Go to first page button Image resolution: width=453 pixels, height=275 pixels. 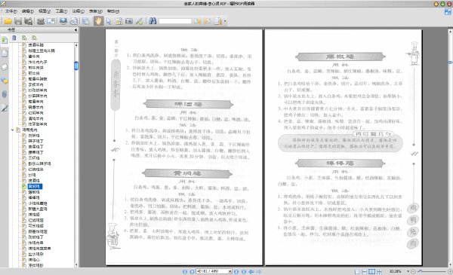pyautogui.click(x=185, y=271)
